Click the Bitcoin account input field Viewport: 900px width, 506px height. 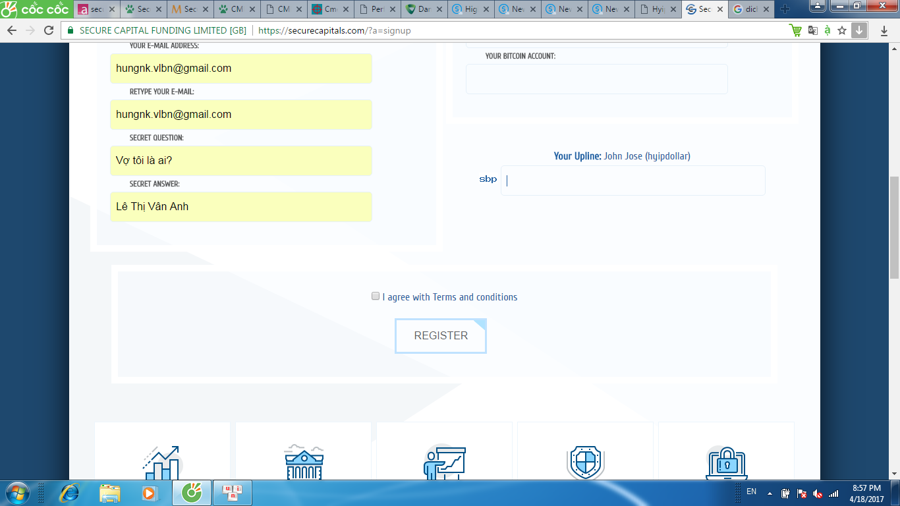point(597,79)
